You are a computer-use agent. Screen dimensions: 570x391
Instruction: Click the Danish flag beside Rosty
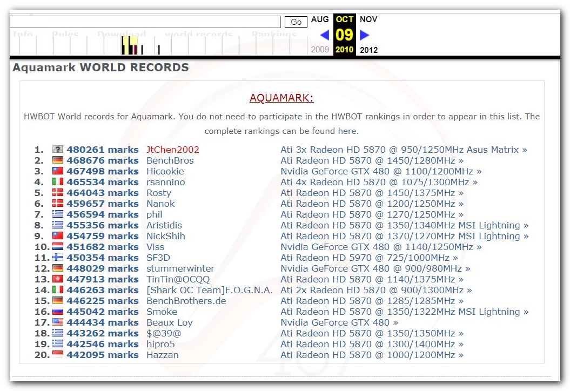(x=57, y=192)
